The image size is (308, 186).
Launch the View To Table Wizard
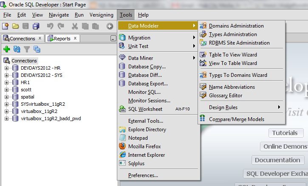[241, 63]
